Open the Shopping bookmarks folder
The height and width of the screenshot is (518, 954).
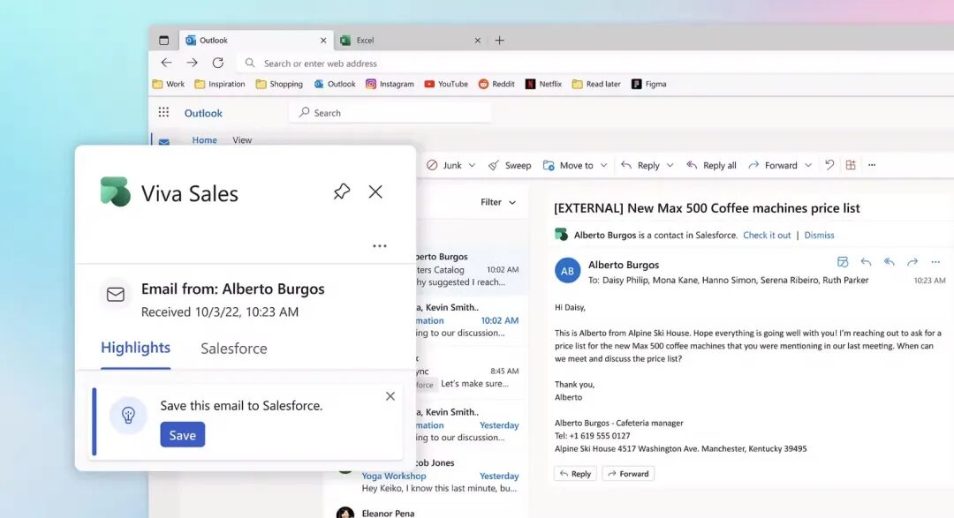[x=279, y=84]
